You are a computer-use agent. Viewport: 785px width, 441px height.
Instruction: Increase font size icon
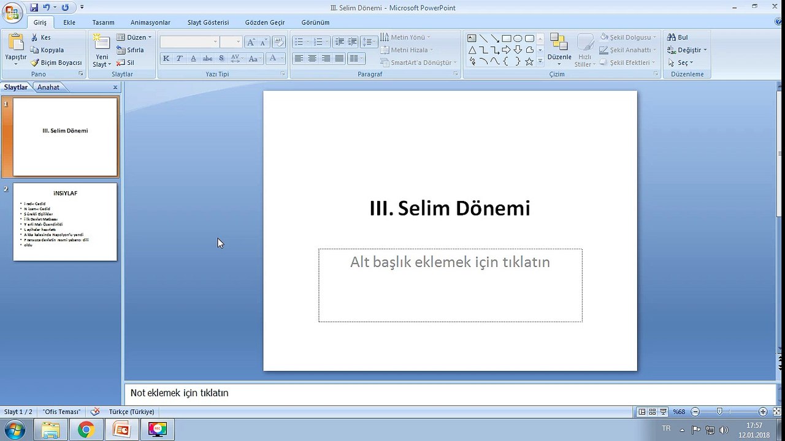250,42
